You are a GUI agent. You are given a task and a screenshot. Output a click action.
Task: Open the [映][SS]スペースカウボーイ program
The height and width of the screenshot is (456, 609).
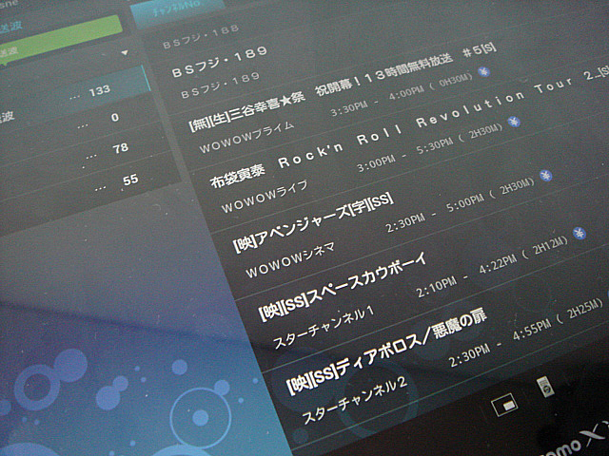click(x=344, y=287)
